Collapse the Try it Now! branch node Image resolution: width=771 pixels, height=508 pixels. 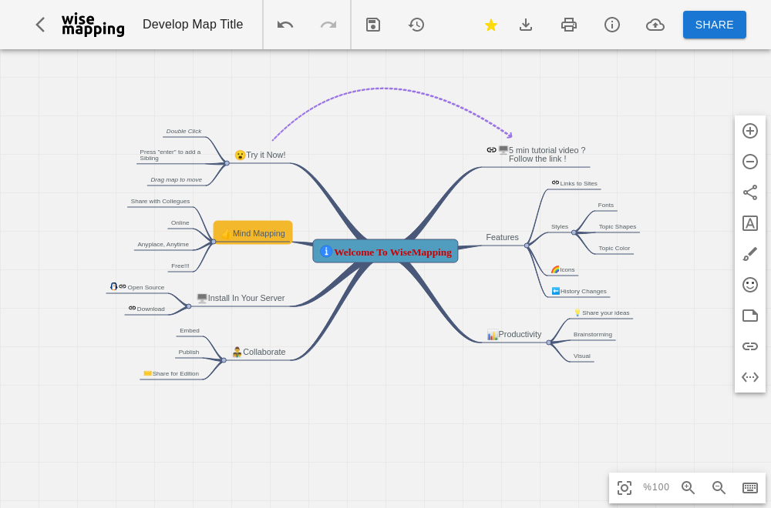tap(227, 163)
